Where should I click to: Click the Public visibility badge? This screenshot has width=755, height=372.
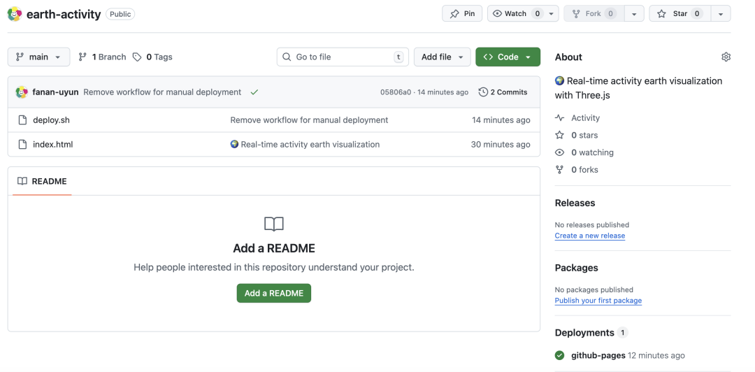(x=120, y=14)
